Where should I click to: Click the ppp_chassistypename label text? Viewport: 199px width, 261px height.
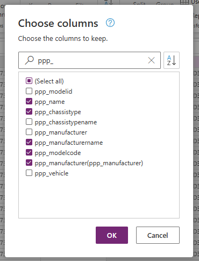[66, 122]
